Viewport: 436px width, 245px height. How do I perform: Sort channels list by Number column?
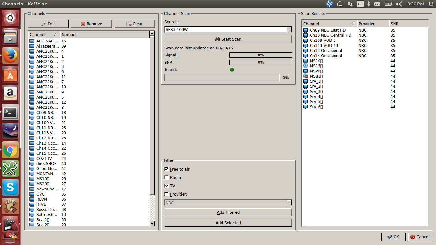tap(105, 34)
